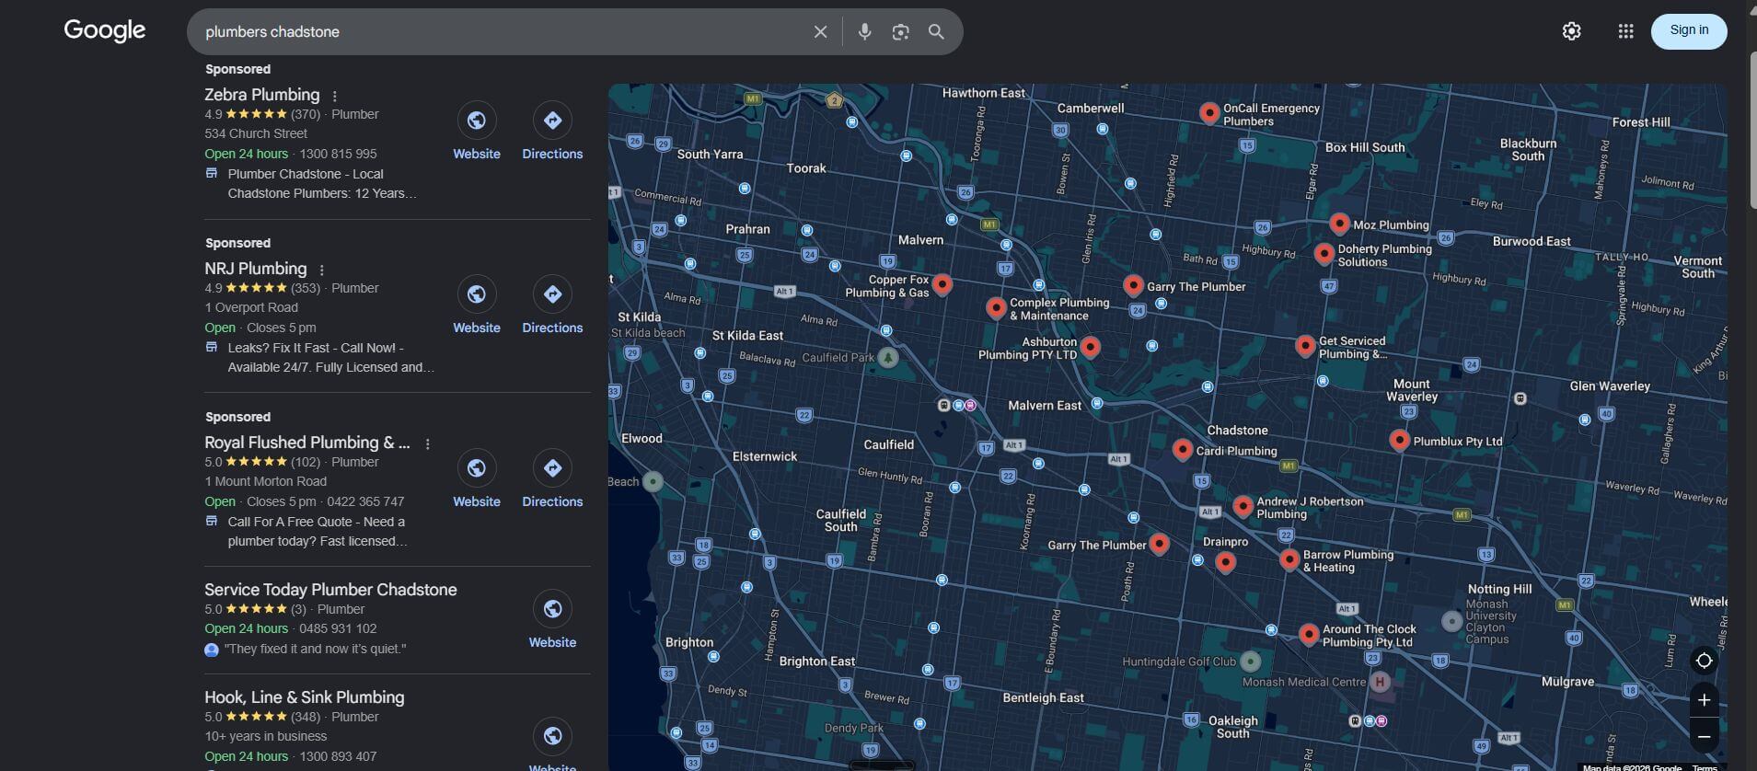This screenshot has width=1757, height=771.
Task: Get directions to Royal Flushed Plumbing
Action: click(x=552, y=468)
